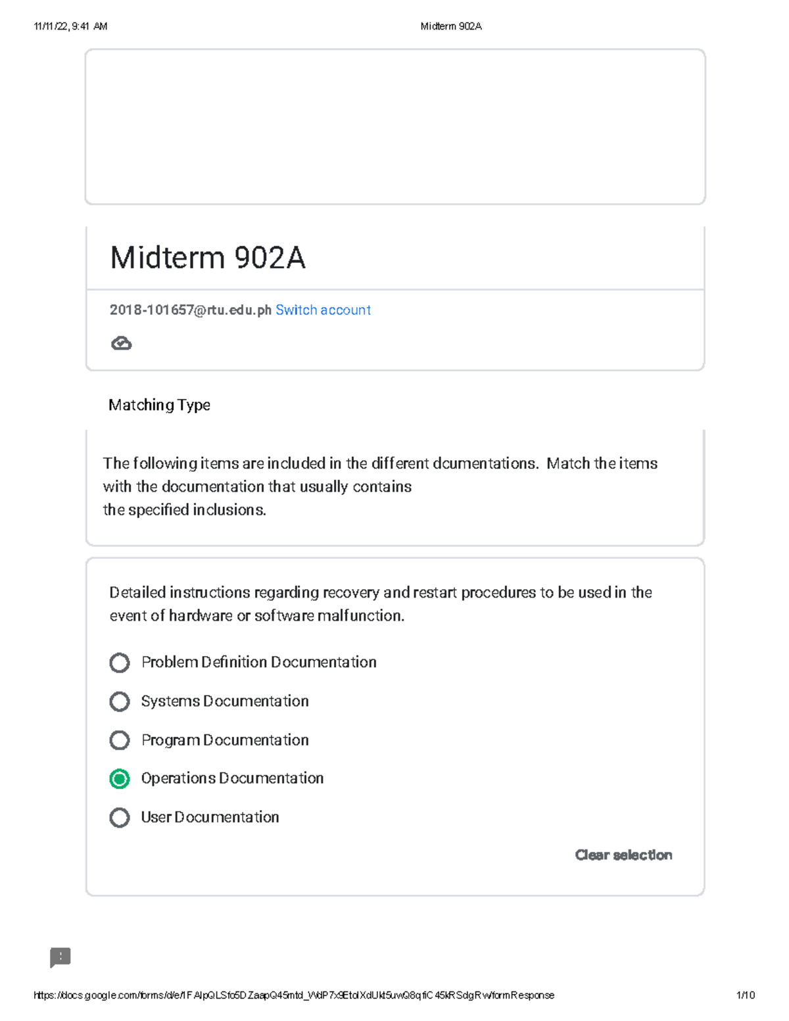Click the 11/11/22 timestamp in page header

coord(70,26)
